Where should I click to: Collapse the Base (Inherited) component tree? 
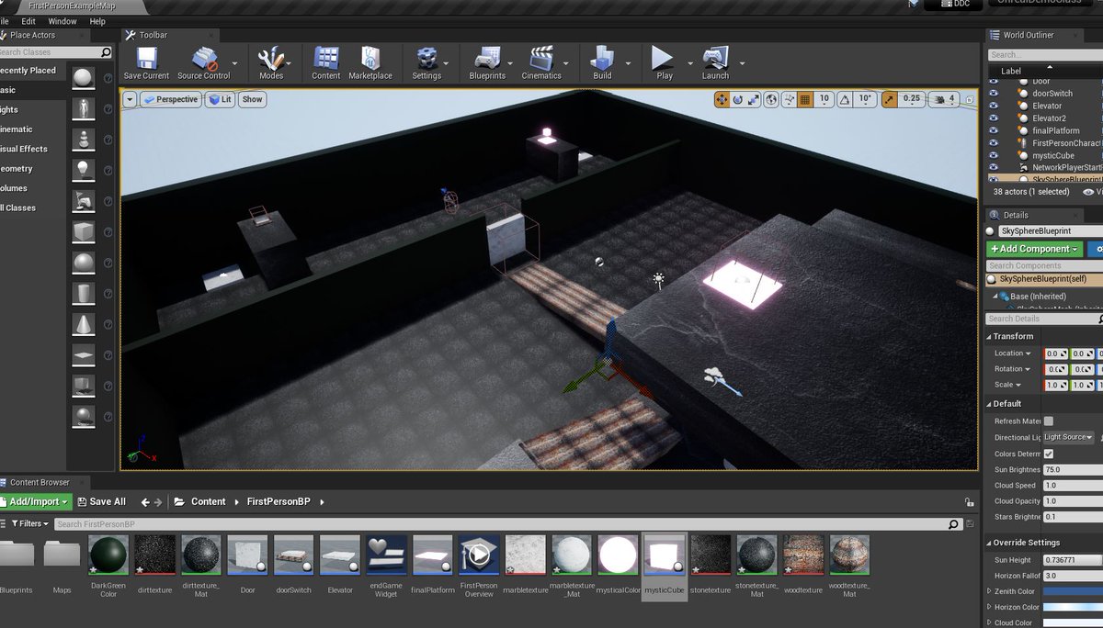coord(994,297)
